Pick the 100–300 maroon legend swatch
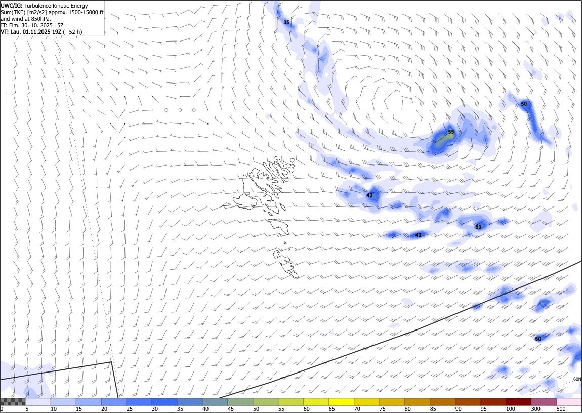Viewport: 582px width, 413px height. [518, 402]
